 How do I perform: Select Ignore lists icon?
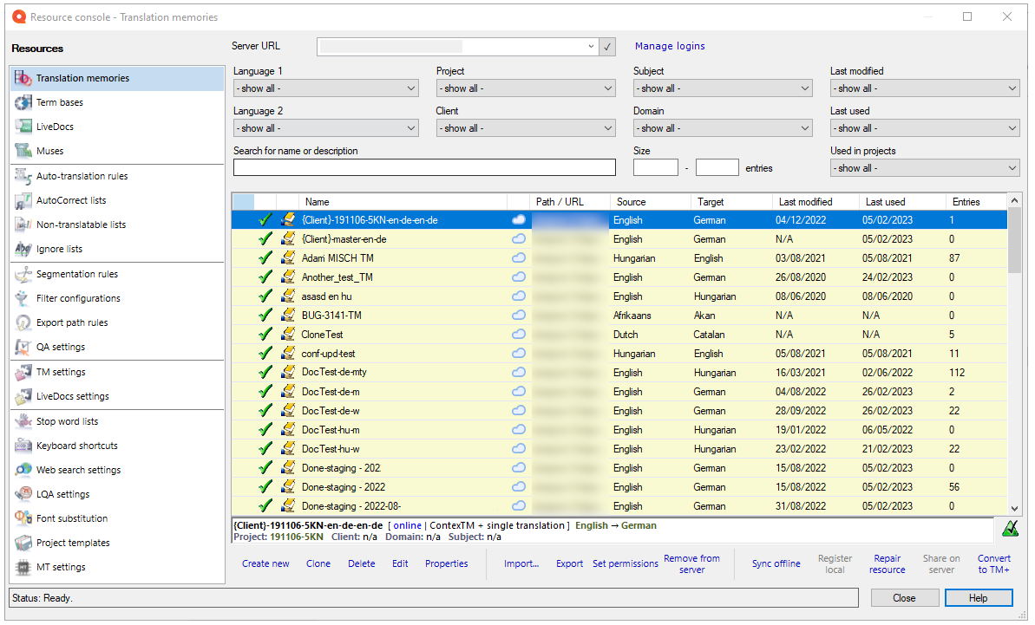point(23,249)
